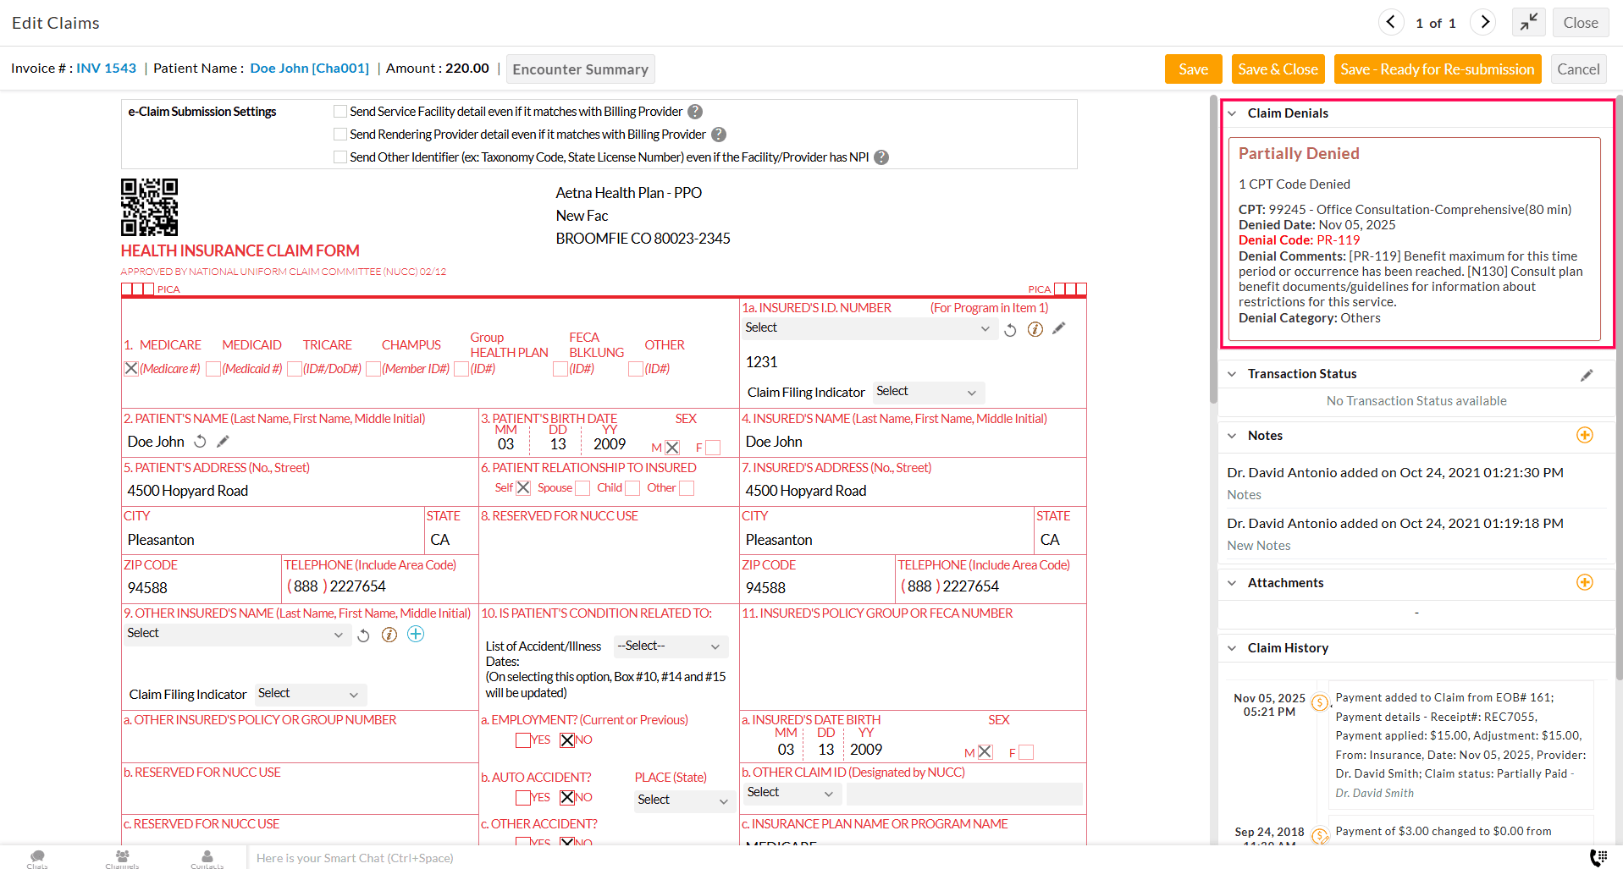Add an attachment using the plus icon

[x=1585, y=582]
